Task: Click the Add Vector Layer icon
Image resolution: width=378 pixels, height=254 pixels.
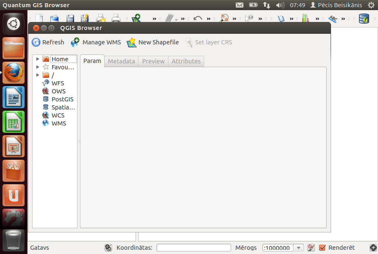Action: 136,18
